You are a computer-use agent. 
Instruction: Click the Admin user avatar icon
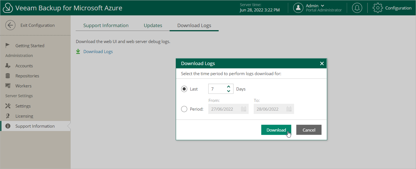298,8
